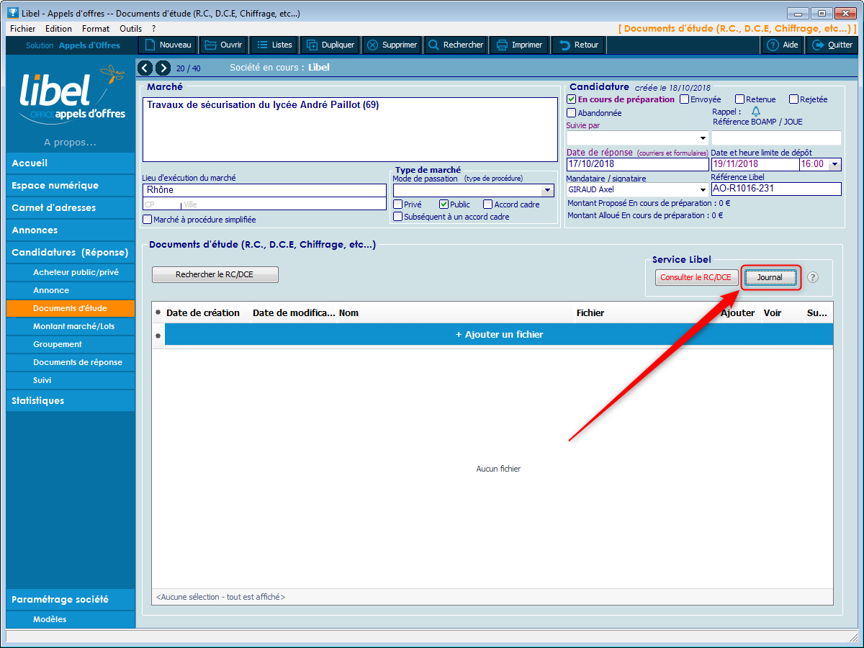The image size is (864, 648).
Task: Open Annonces section
Action: (x=71, y=230)
